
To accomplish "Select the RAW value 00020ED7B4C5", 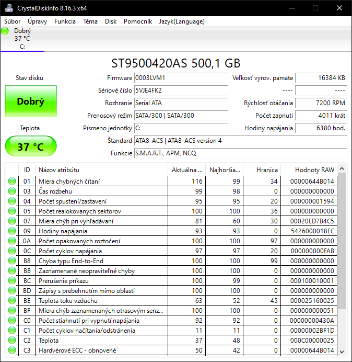I will click(312, 221).
